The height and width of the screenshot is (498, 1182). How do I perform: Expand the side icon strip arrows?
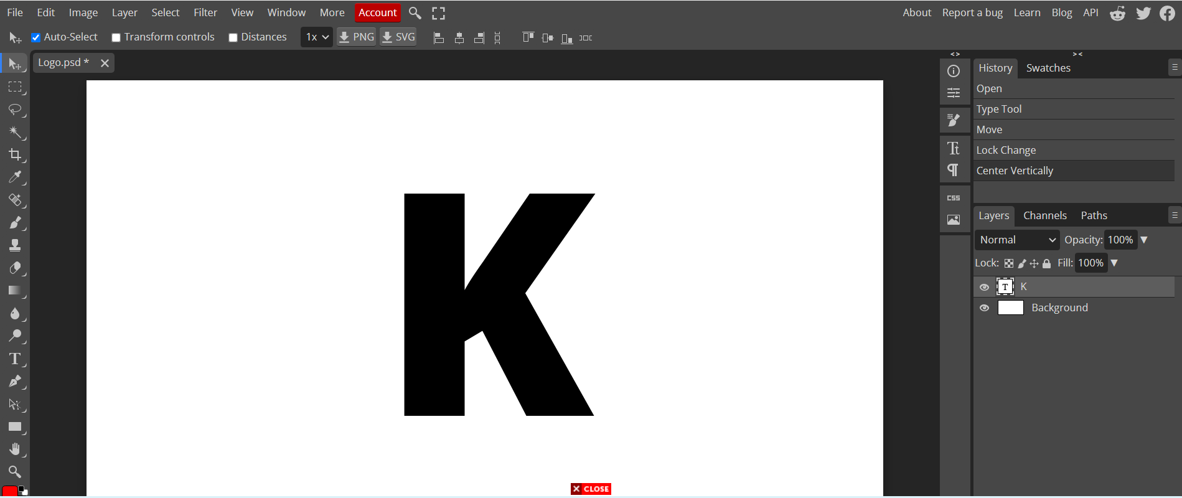(955, 54)
